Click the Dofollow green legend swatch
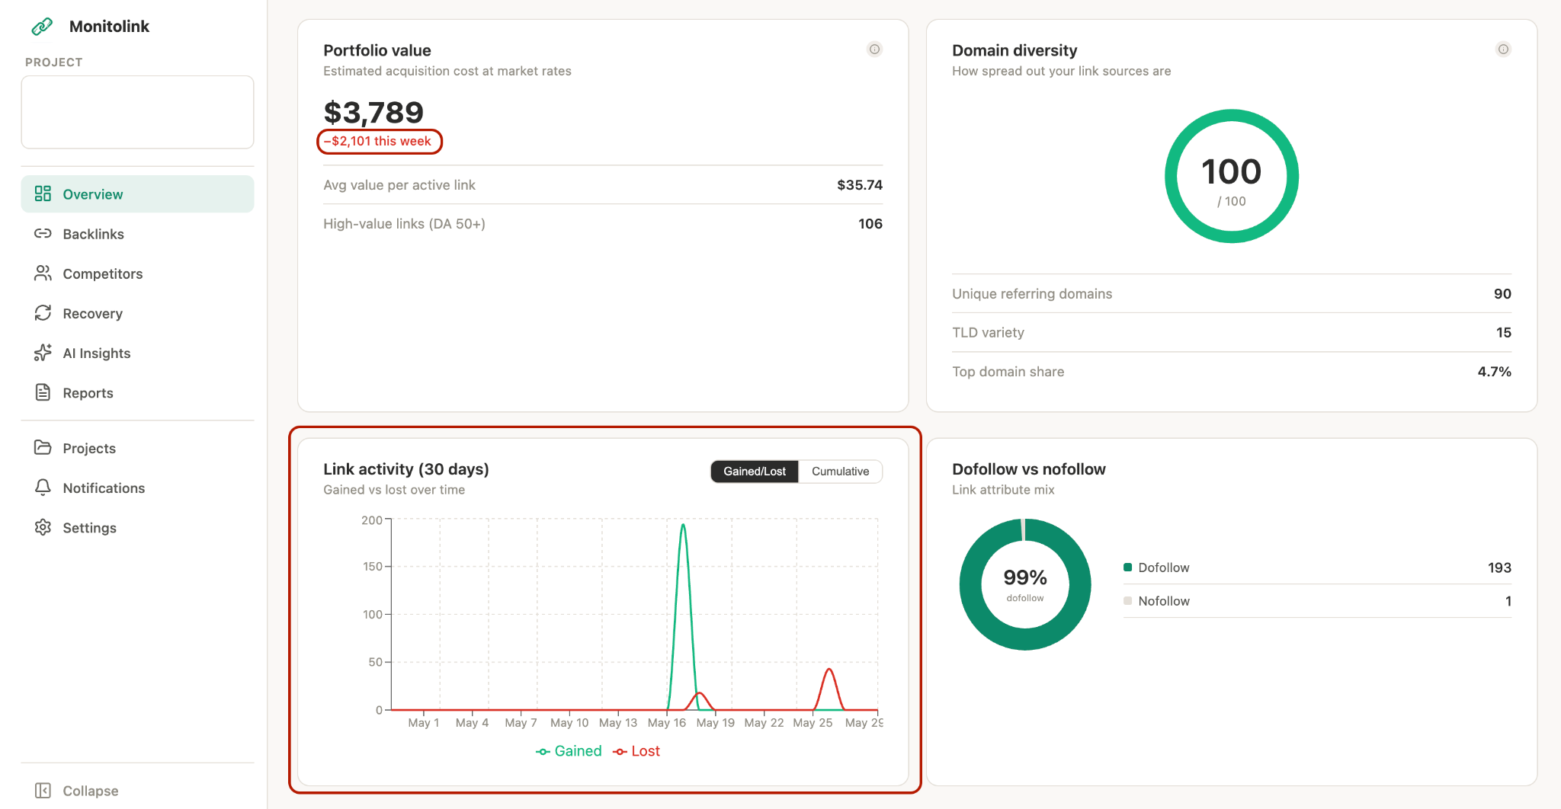This screenshot has width=1561, height=809. coord(1127,567)
